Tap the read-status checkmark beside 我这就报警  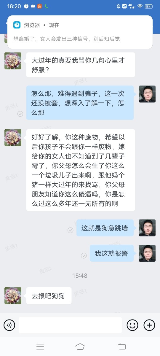pos(84,256)
